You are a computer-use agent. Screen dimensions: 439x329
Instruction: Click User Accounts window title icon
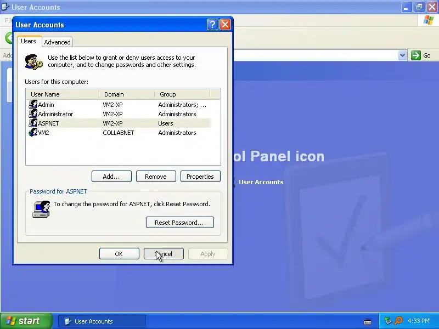coord(5,7)
